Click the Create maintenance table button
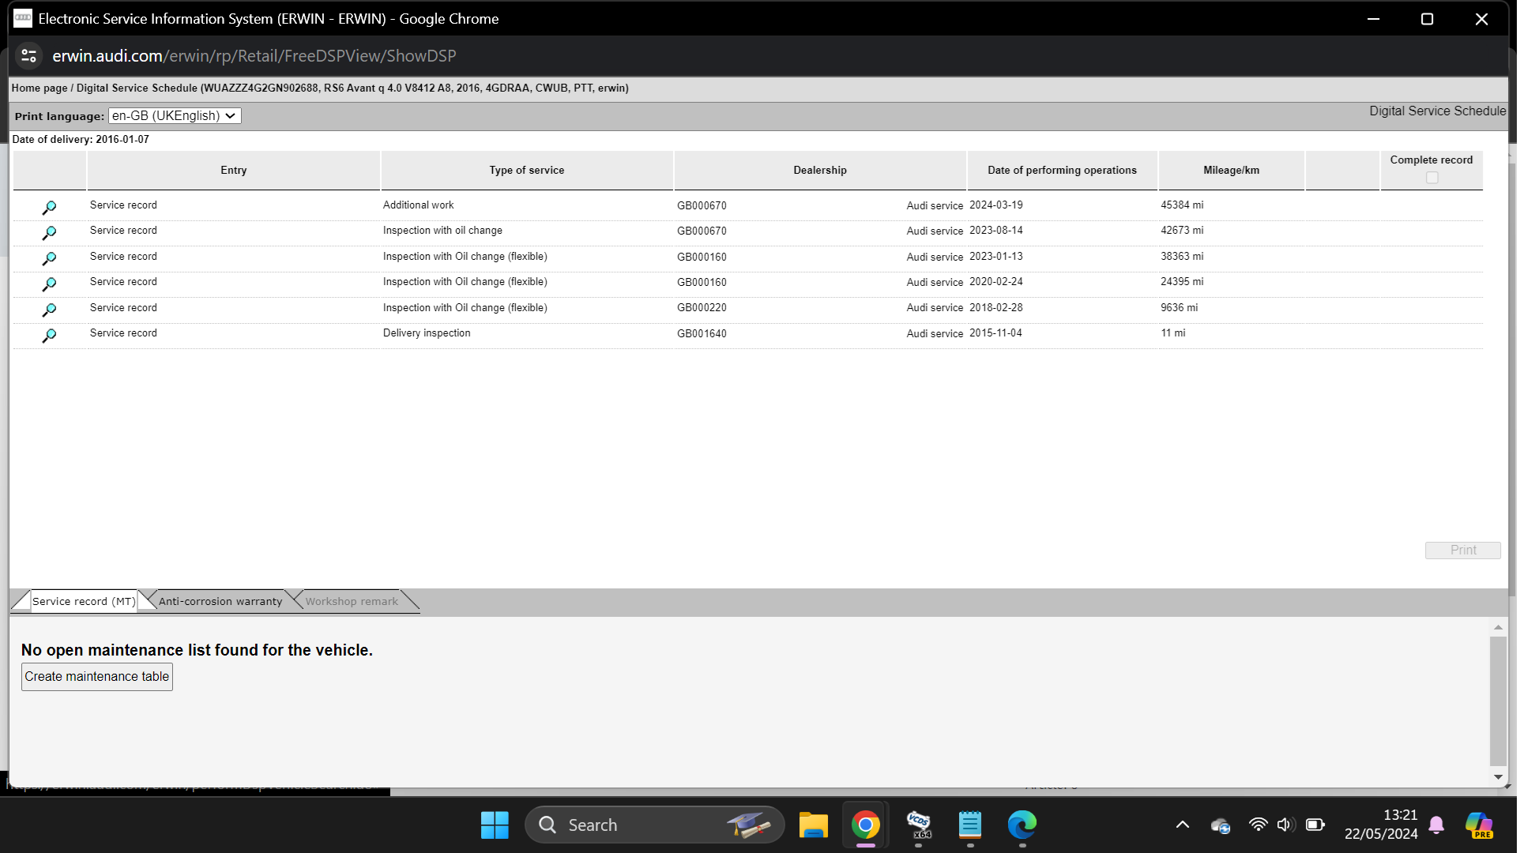 [97, 677]
